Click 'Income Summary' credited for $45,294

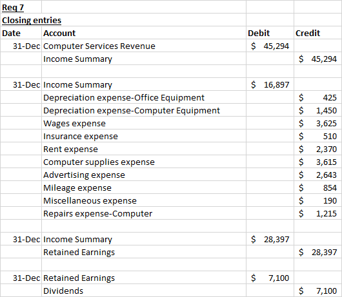point(144,59)
